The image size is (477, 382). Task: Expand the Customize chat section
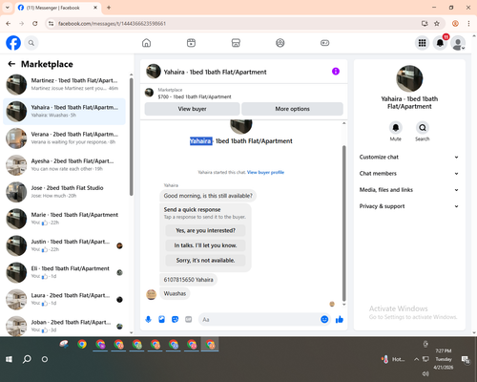pyautogui.click(x=409, y=157)
